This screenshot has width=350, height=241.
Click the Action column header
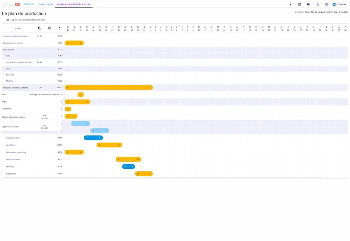click(18, 29)
